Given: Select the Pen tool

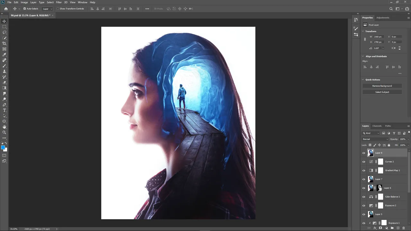Looking at the screenshot, I should pyautogui.click(x=4, y=105).
